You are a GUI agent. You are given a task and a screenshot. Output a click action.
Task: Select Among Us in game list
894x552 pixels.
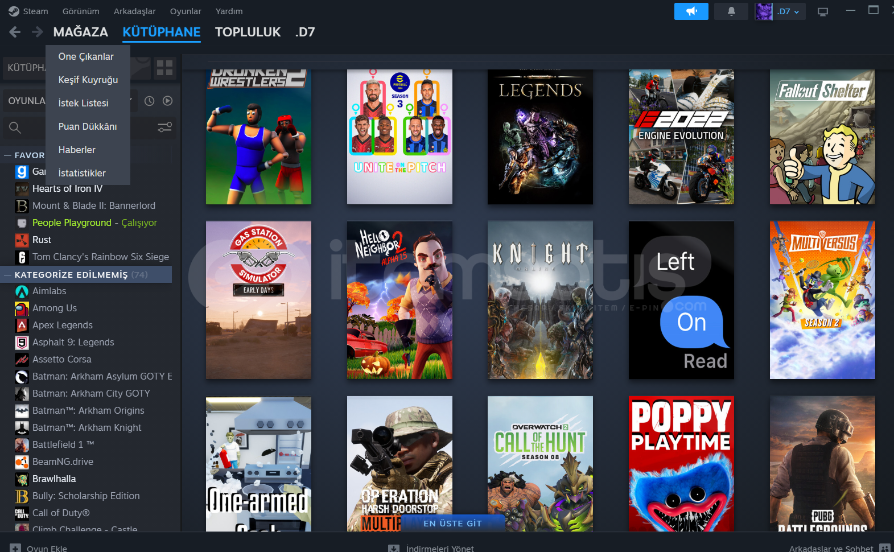point(55,308)
